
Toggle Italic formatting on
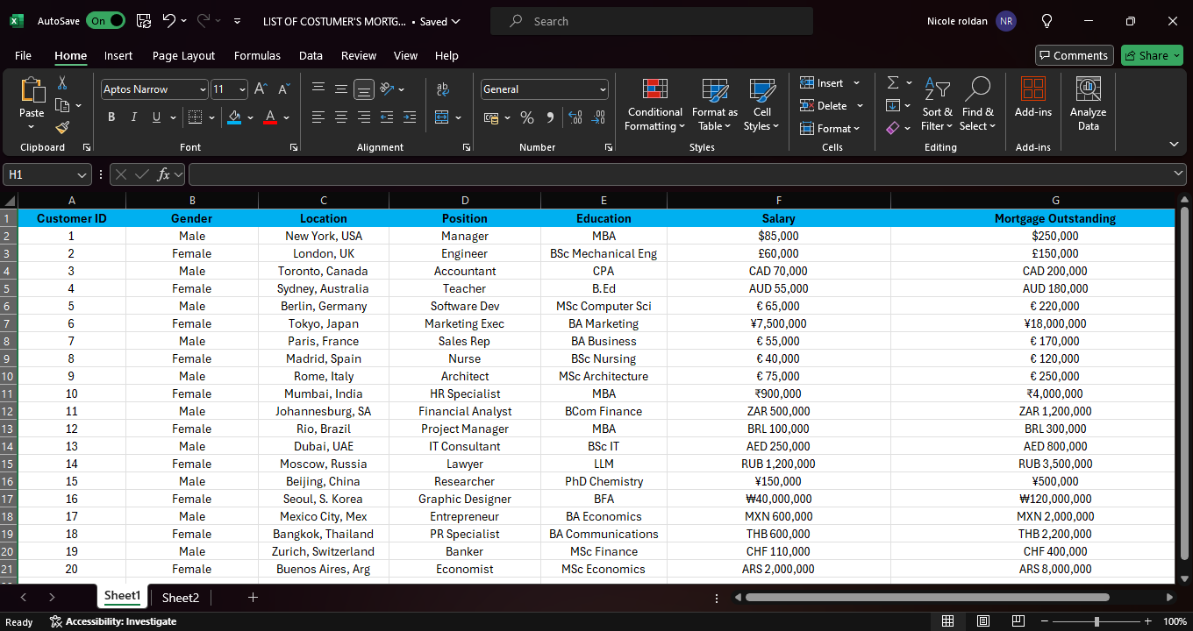pos(134,117)
